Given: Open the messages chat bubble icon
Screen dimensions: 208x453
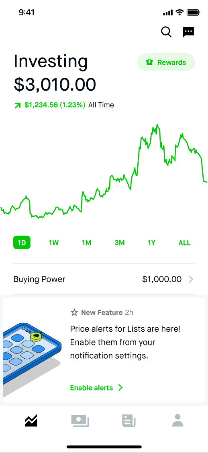Looking at the screenshot, I should click(x=188, y=32).
